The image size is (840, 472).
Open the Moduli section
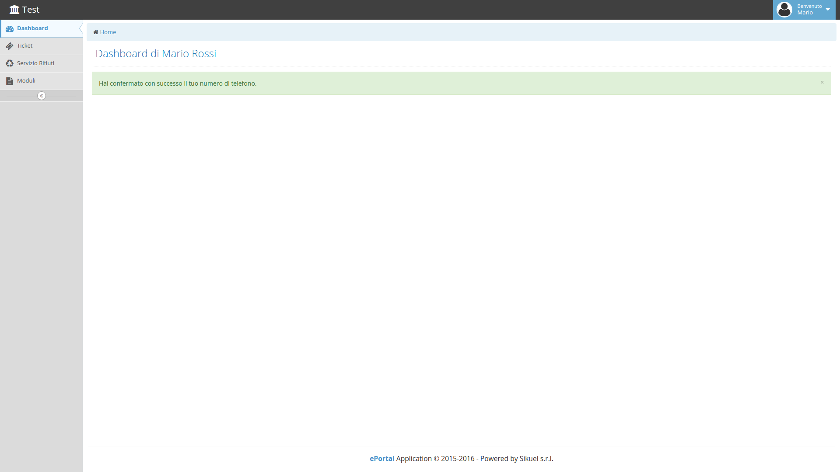tap(26, 81)
